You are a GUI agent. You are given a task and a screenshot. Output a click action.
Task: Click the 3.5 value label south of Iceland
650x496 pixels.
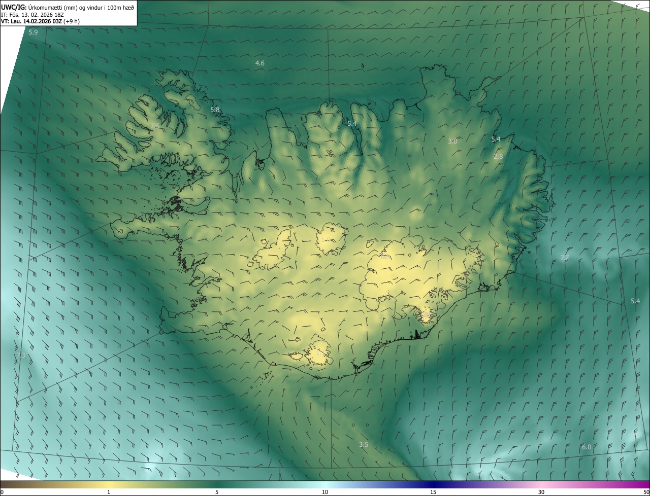[x=364, y=444]
